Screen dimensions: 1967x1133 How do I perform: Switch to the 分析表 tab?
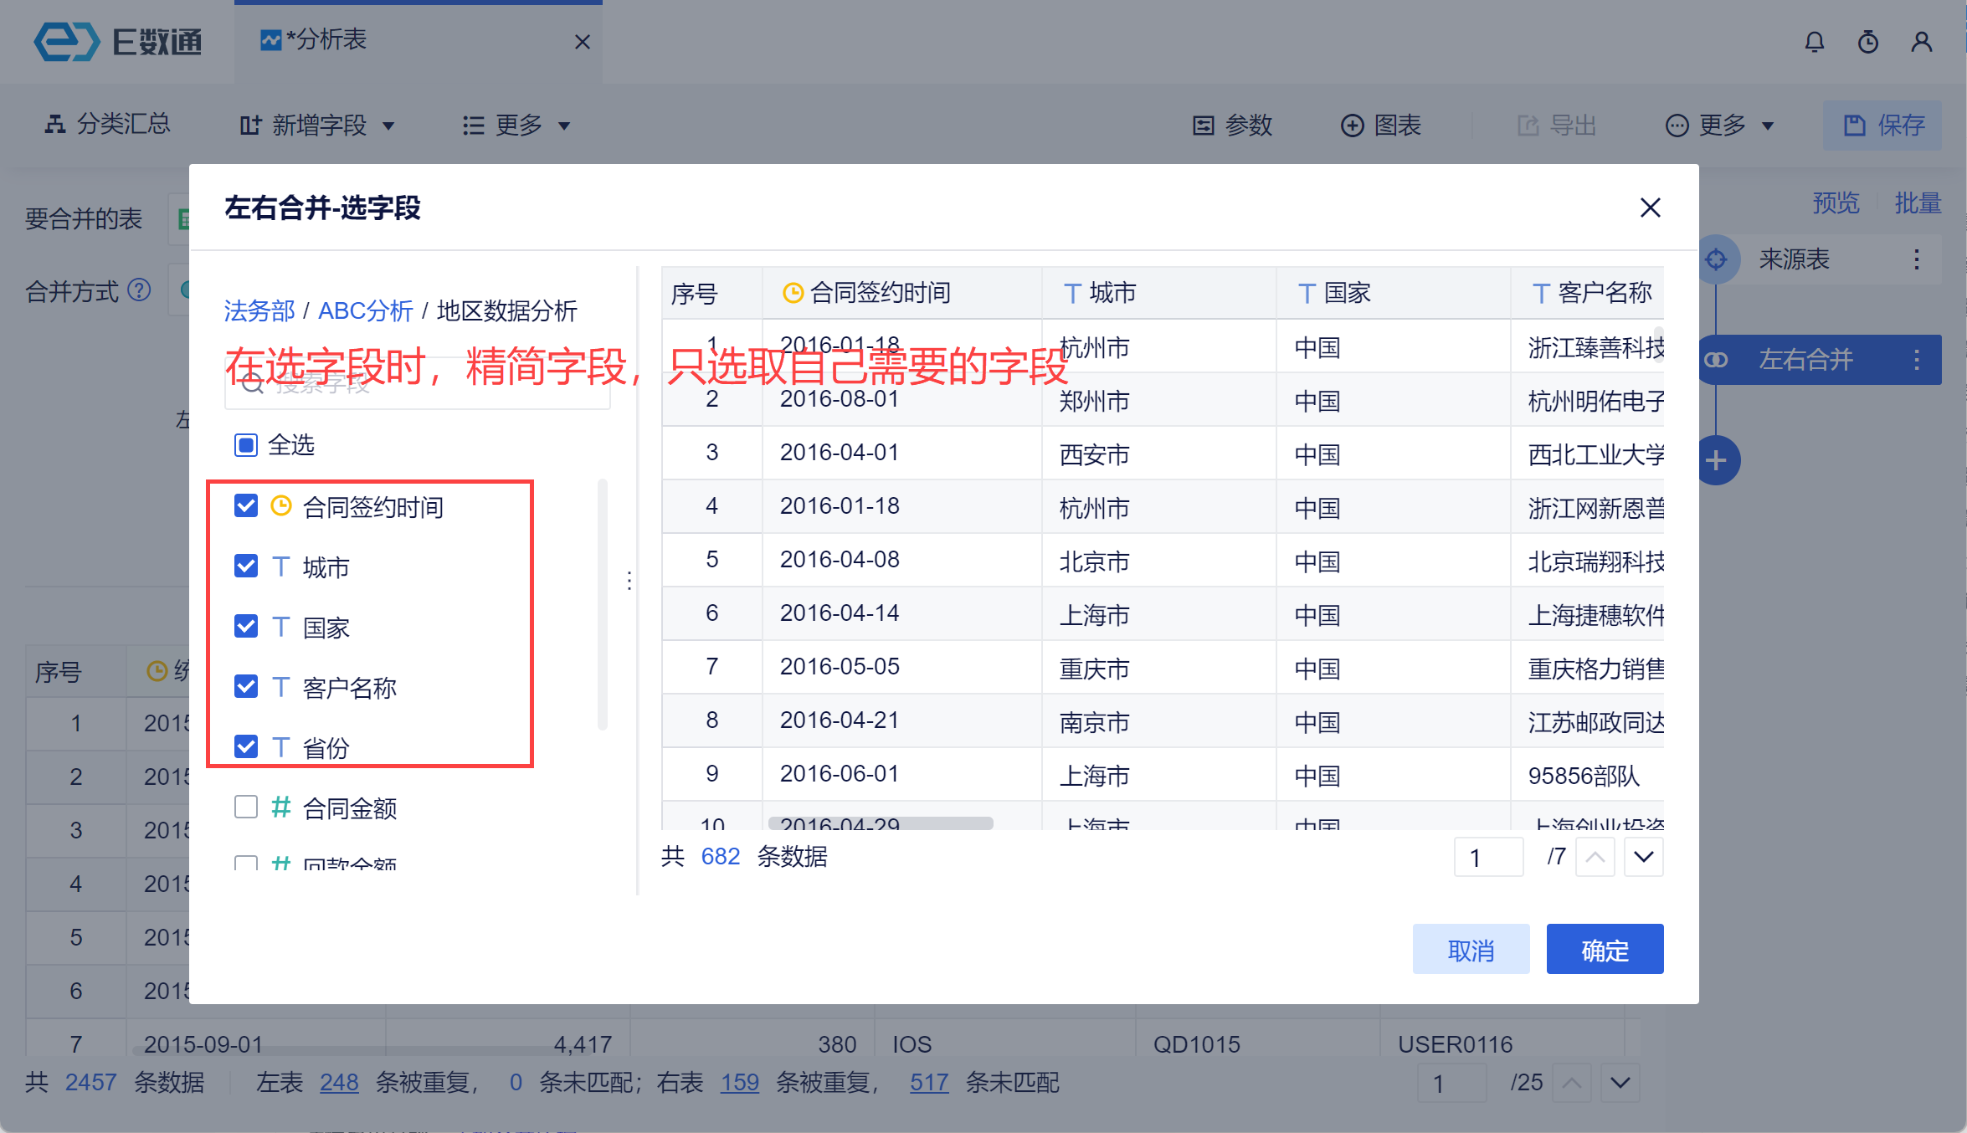[x=326, y=40]
